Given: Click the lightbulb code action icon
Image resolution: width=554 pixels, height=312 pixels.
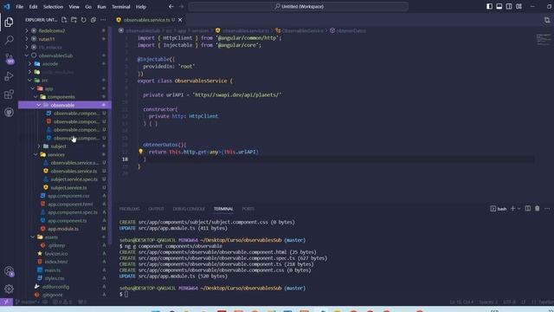Looking at the screenshot, I should coord(140,152).
